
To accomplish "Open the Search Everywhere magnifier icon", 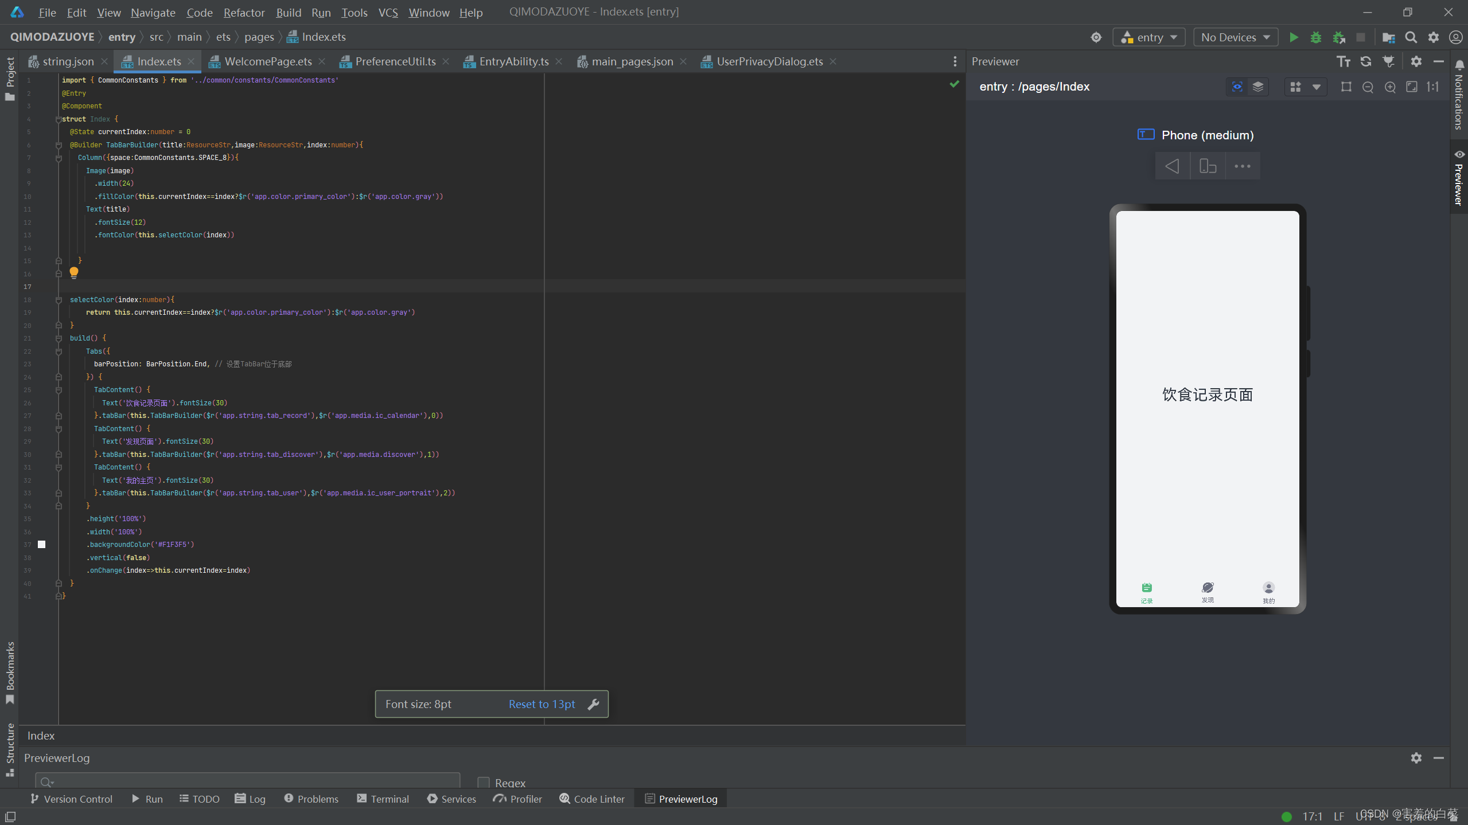I will [x=1411, y=37].
